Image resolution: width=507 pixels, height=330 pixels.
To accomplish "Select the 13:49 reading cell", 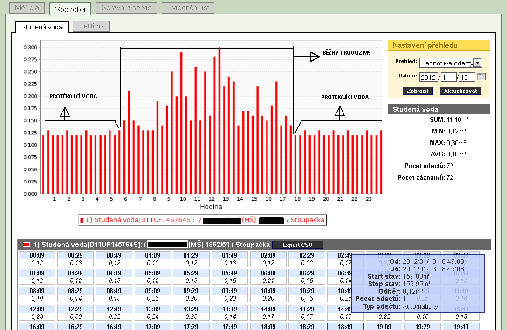I will 230,313.
